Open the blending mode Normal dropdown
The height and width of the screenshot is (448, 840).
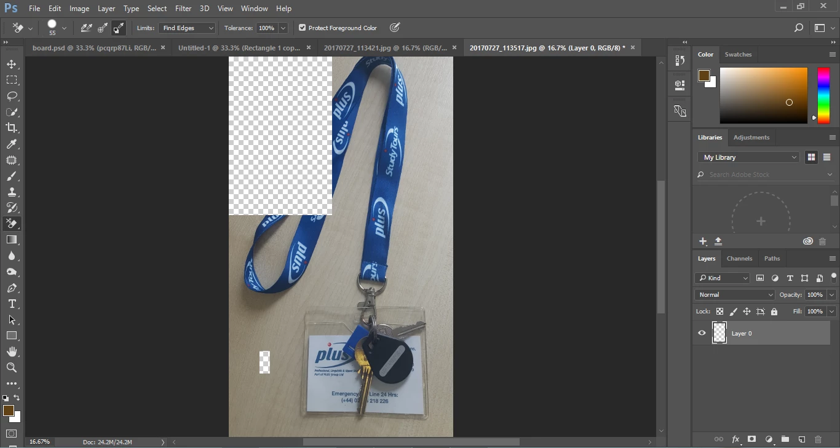(x=735, y=295)
